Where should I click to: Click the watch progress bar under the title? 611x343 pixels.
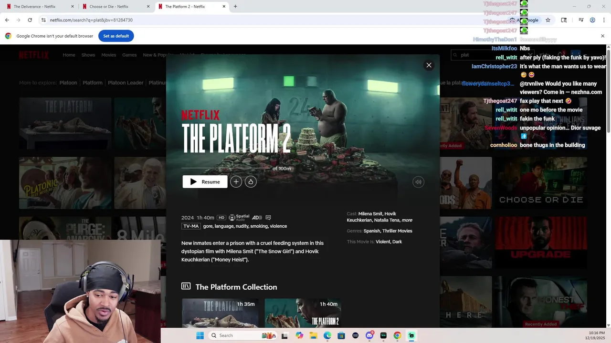point(225,168)
